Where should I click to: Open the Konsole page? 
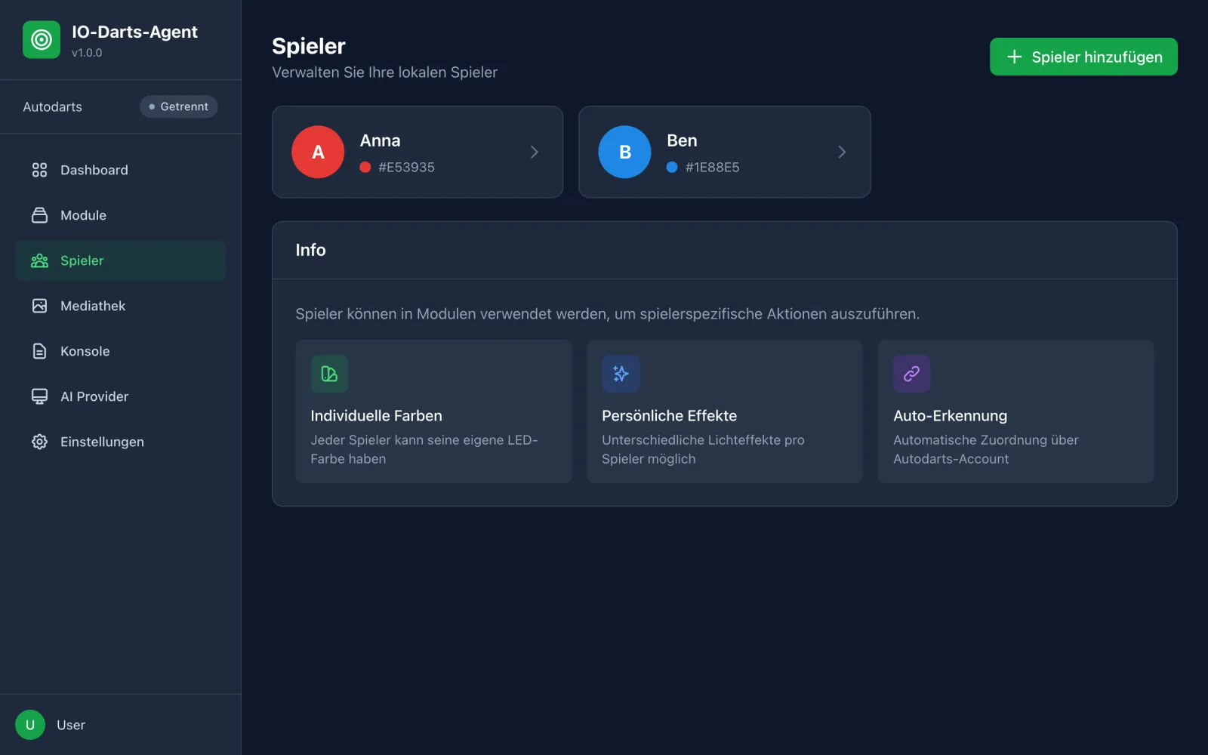point(120,351)
